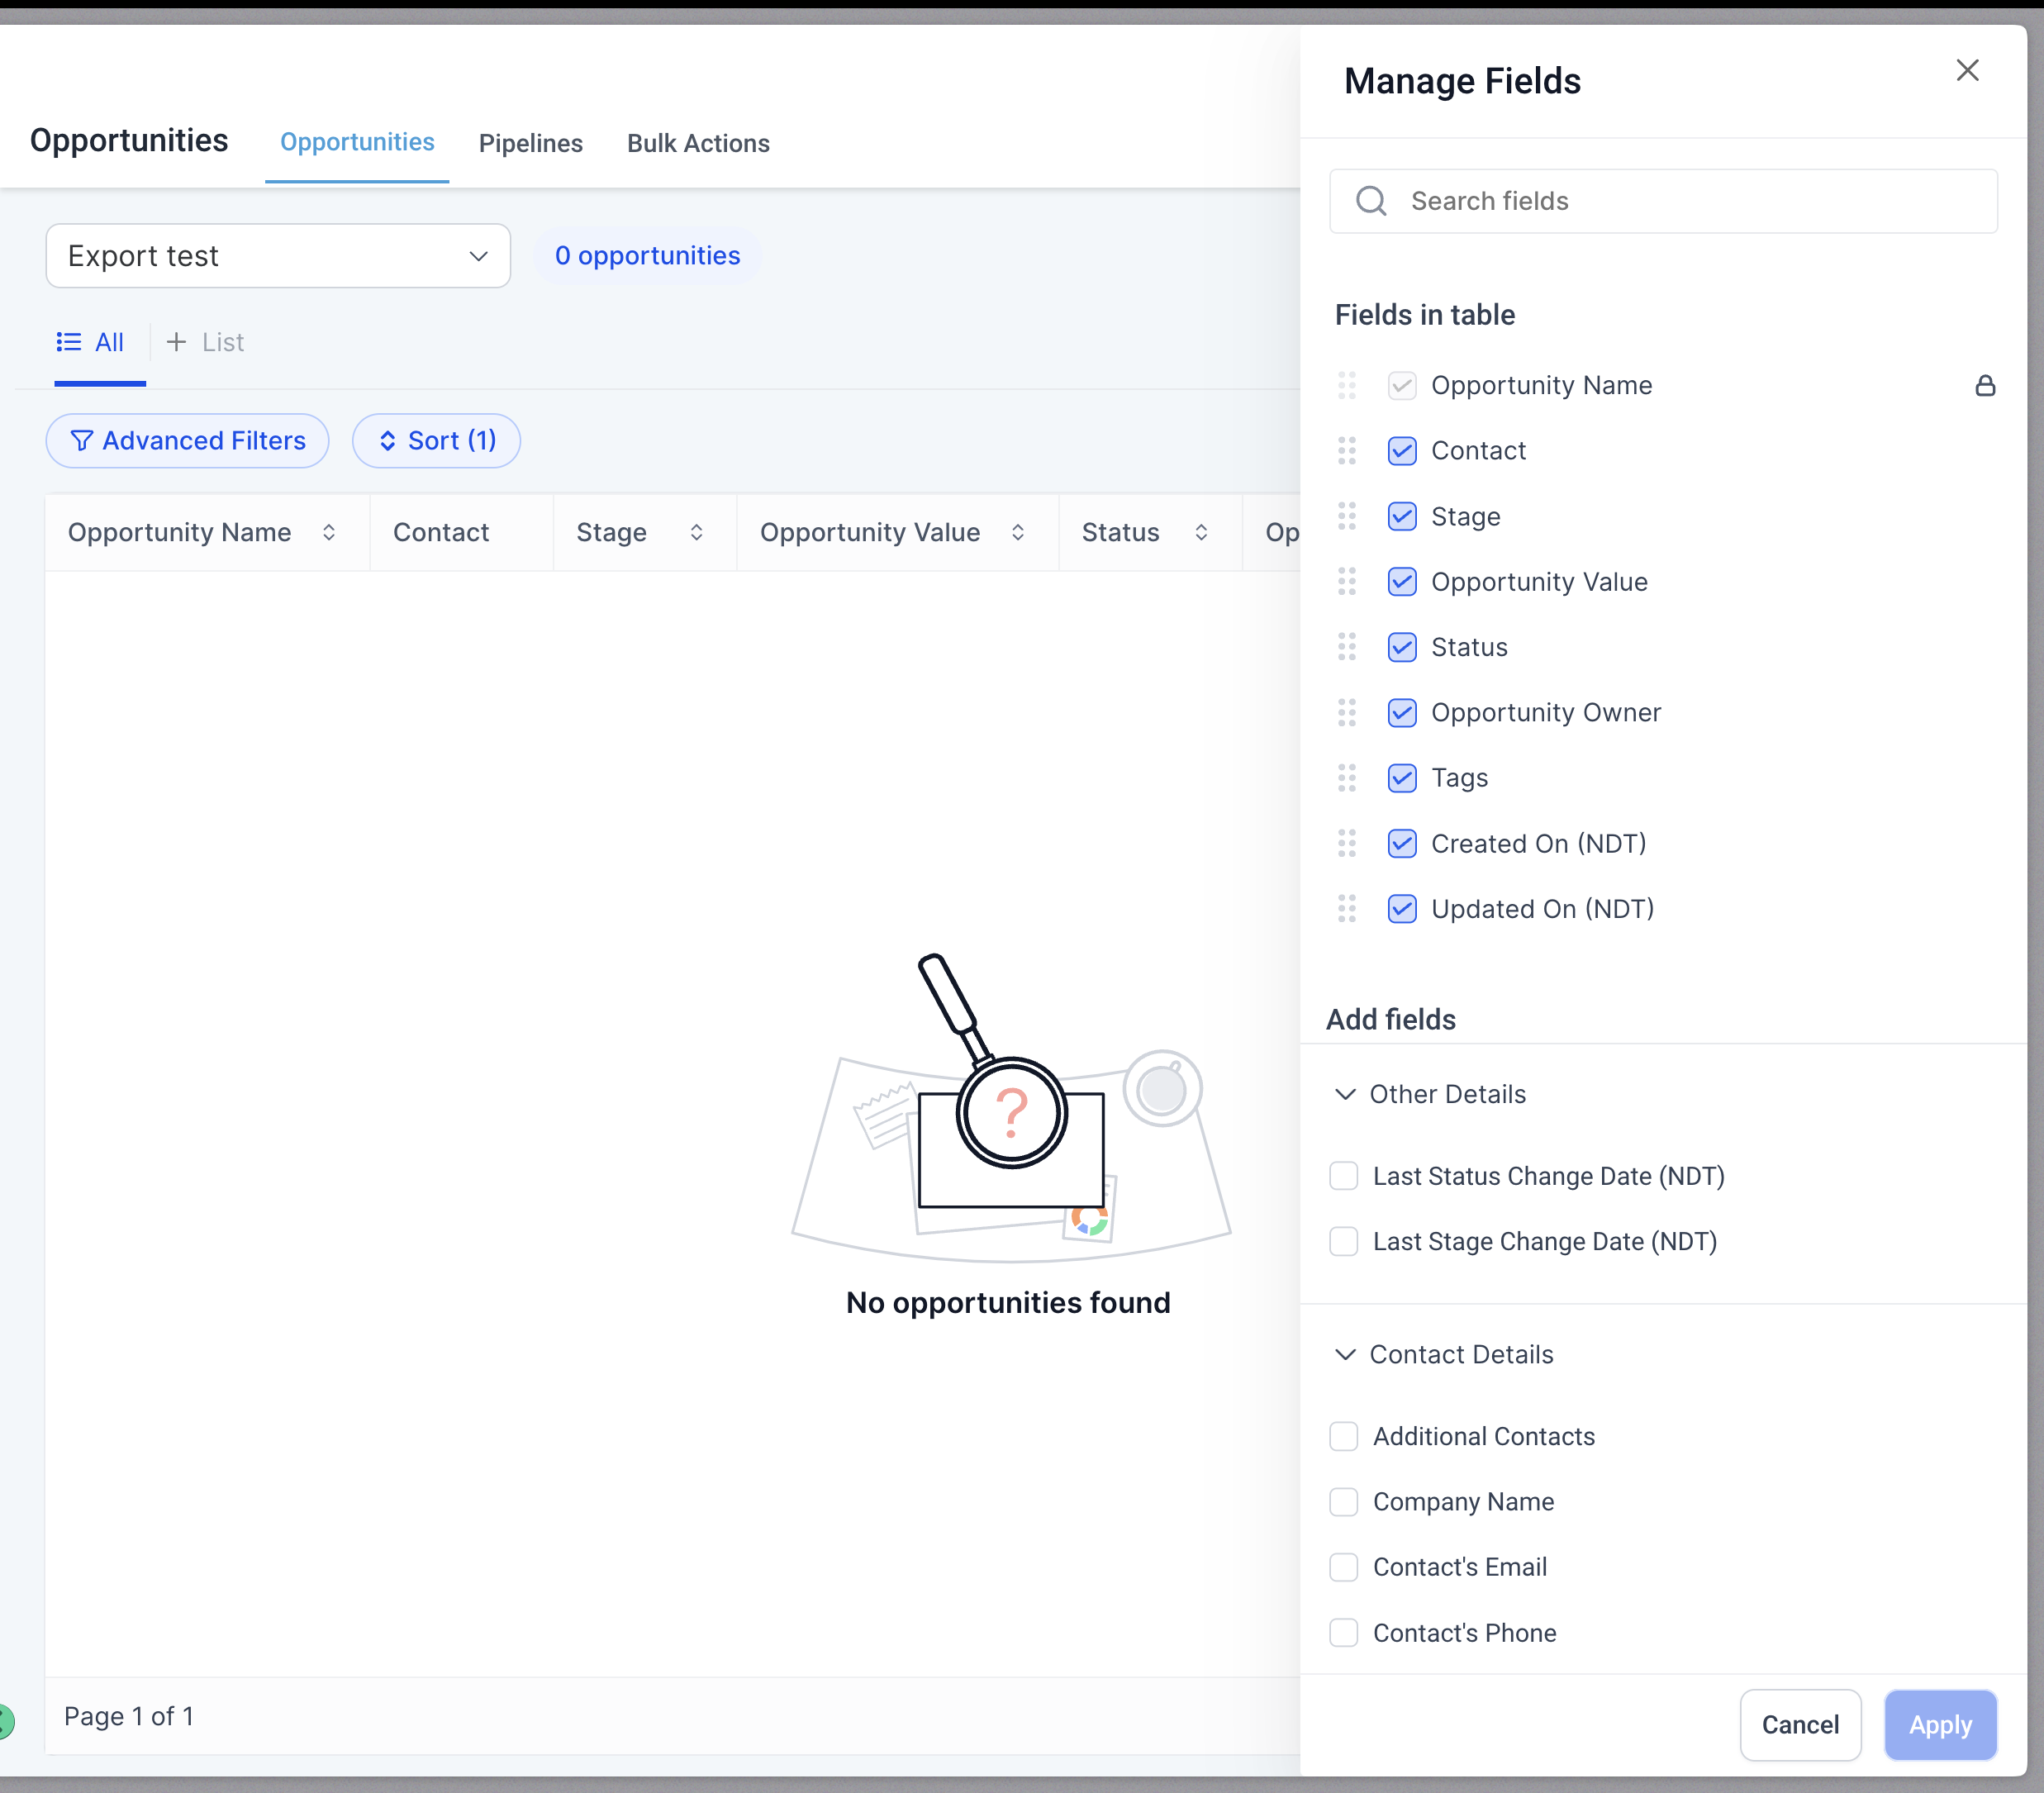
Task: Focus the Search fields input
Action: pyautogui.click(x=1663, y=201)
